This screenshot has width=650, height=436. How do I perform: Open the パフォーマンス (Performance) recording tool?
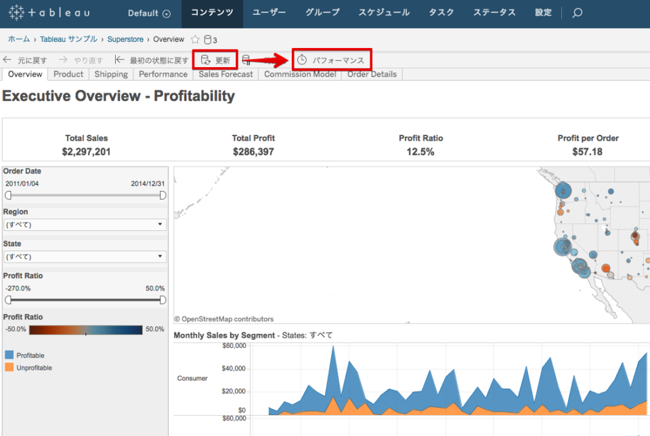click(x=331, y=60)
